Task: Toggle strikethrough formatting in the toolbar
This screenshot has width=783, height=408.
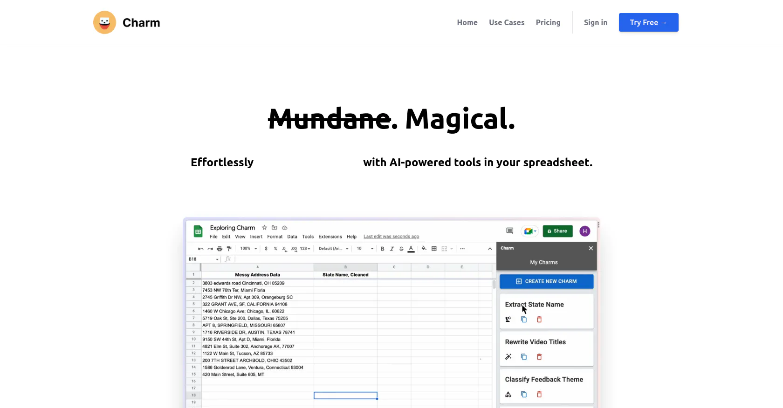Action: [x=401, y=249]
